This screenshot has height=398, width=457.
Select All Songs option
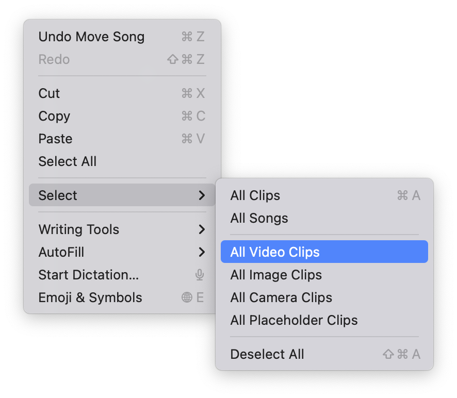click(x=259, y=218)
